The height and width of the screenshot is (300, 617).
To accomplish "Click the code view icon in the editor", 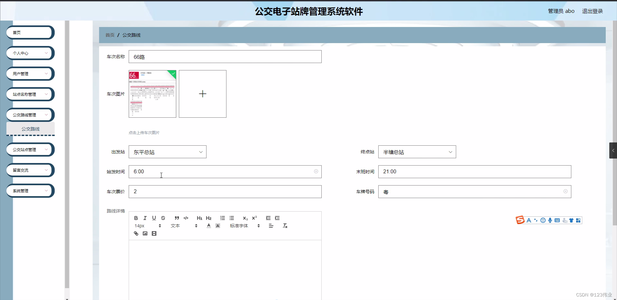I will tap(186, 218).
